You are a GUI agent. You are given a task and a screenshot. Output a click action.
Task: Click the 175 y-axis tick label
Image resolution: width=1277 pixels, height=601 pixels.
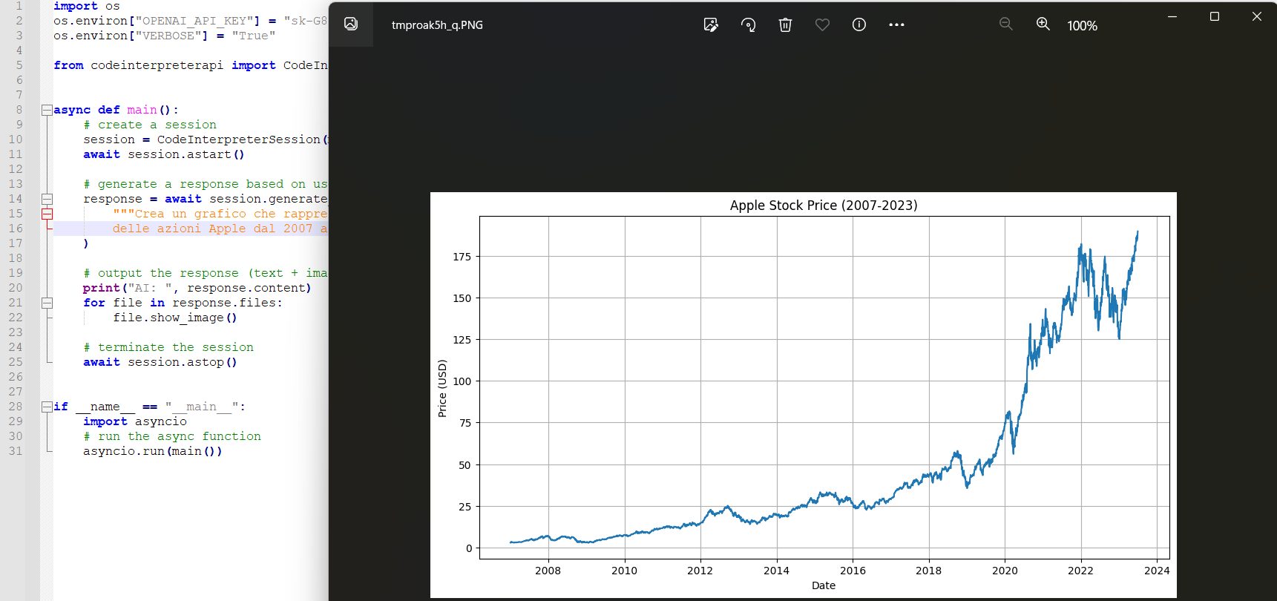point(462,257)
